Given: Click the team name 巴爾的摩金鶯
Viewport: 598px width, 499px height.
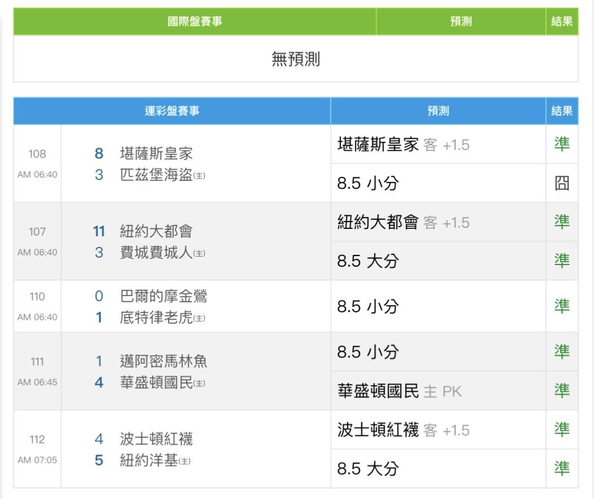Looking at the screenshot, I should 163,296.
